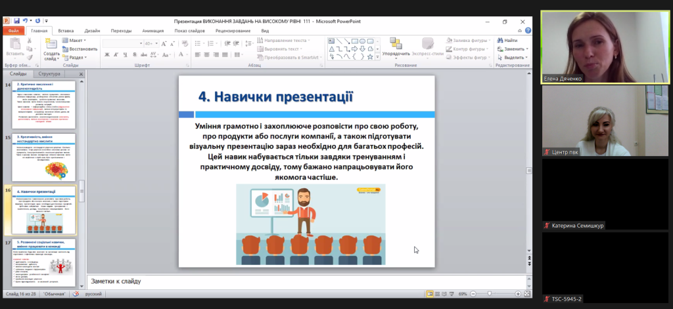Viewport: 673px width, 309px height.
Task: Select slide 15 thumbnail in slides panel
Action: (x=43, y=157)
